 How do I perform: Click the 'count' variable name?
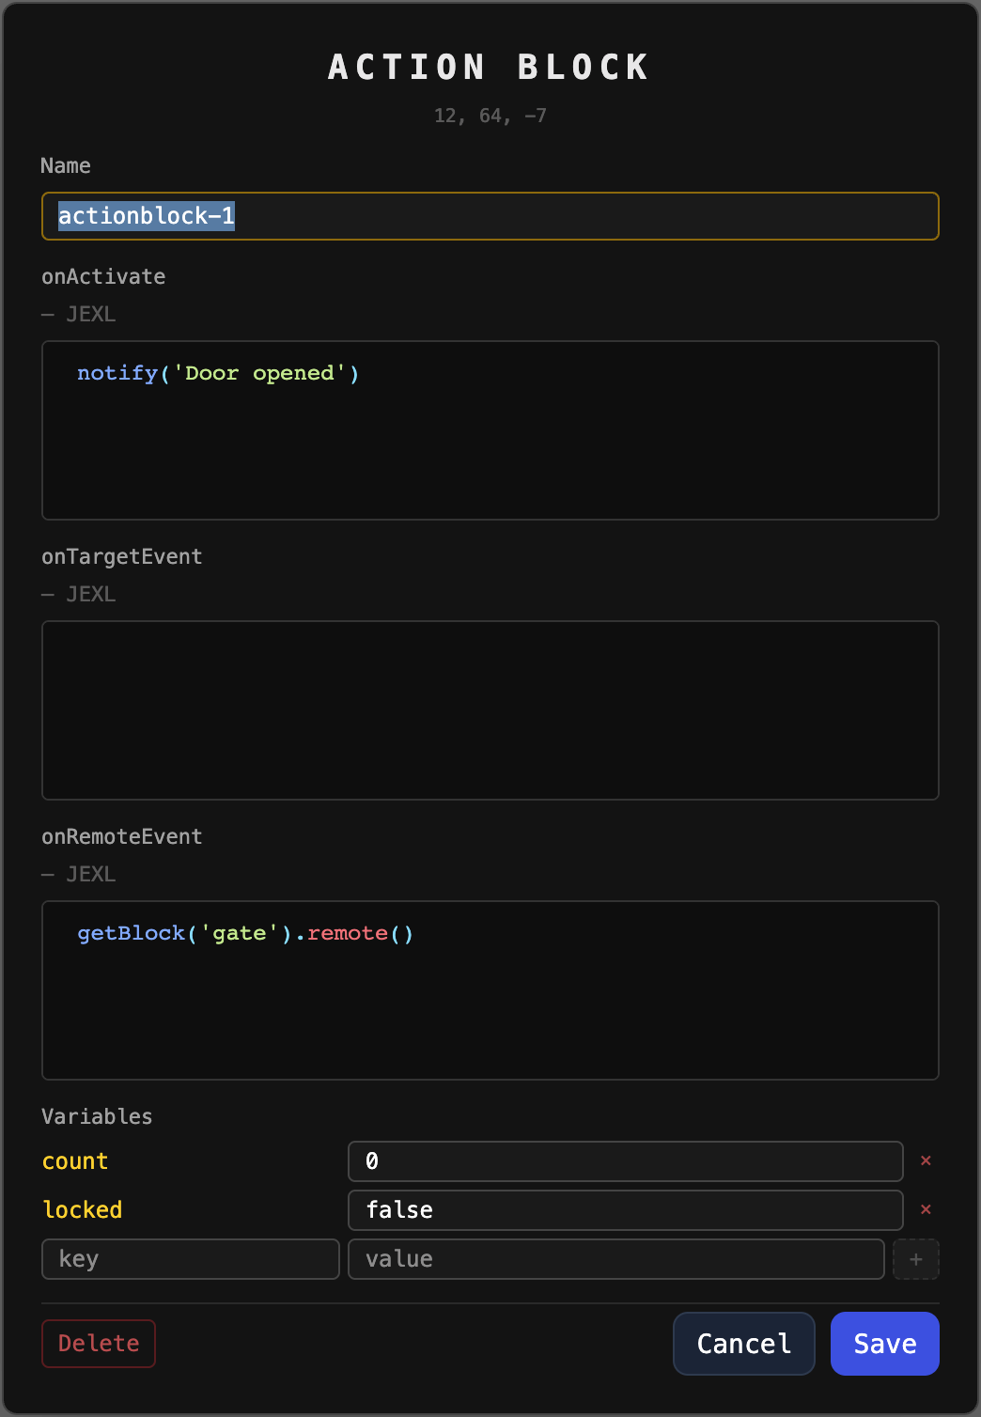click(x=75, y=1161)
